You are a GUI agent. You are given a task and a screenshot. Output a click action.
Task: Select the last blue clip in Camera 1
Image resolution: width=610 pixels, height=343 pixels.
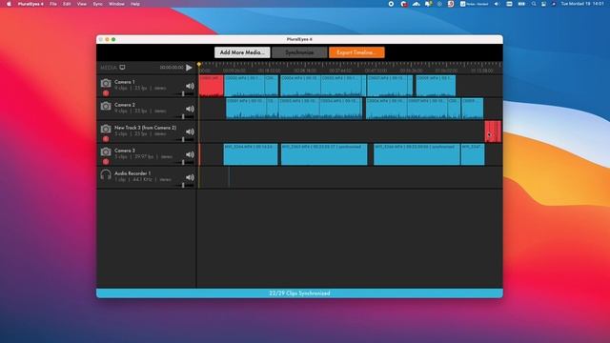pyautogui.click(x=436, y=86)
